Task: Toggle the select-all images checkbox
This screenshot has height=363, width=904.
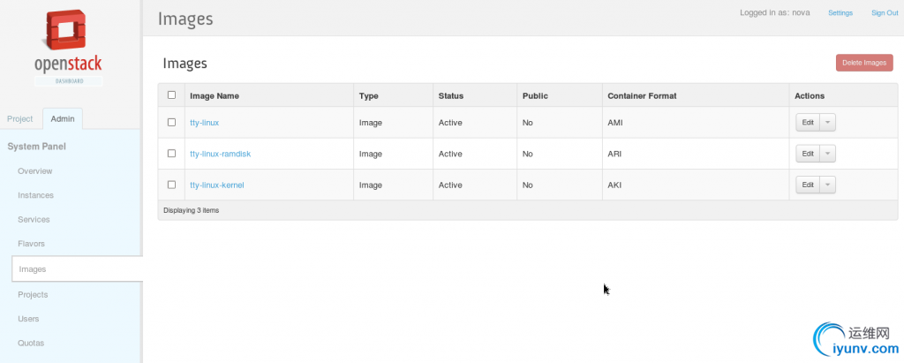Action: (171, 95)
